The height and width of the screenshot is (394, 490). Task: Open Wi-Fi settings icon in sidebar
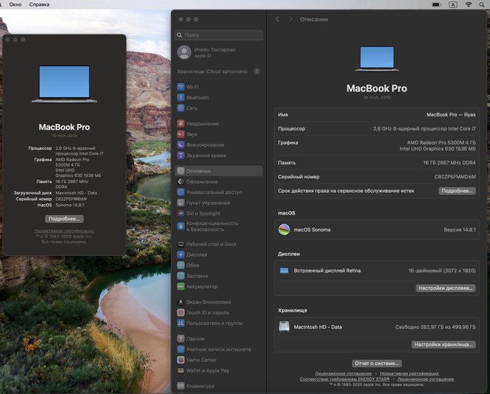(181, 87)
